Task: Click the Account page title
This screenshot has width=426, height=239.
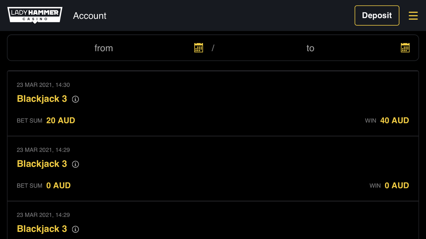Action: coord(89,16)
